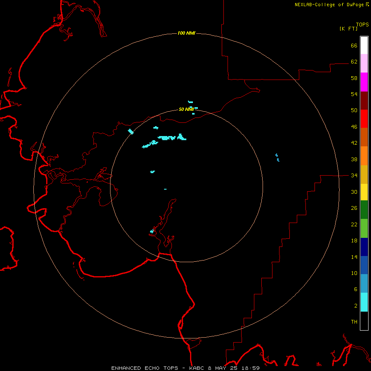The height and width of the screenshot is (371, 371).
Task: Click the legend value 14
Action: coord(354,257)
